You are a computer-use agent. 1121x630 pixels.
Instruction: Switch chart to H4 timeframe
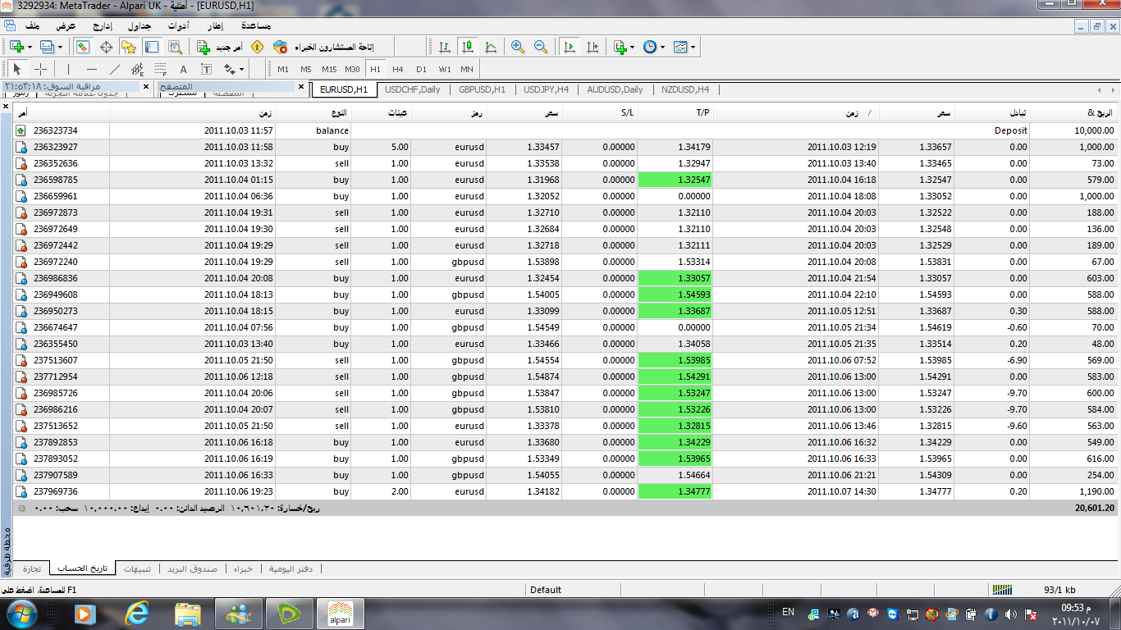[x=398, y=69]
